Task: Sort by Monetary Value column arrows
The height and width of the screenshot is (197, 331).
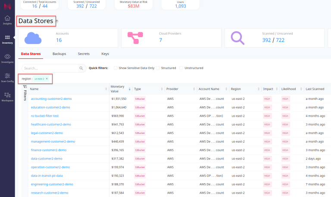Action: click(130, 89)
